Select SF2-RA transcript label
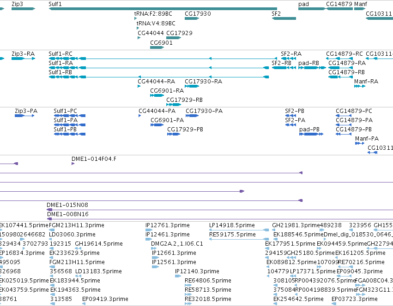 [x=291, y=54]
